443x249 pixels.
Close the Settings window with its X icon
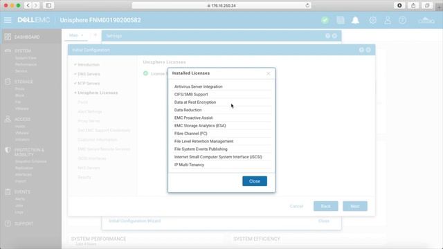click(334, 36)
